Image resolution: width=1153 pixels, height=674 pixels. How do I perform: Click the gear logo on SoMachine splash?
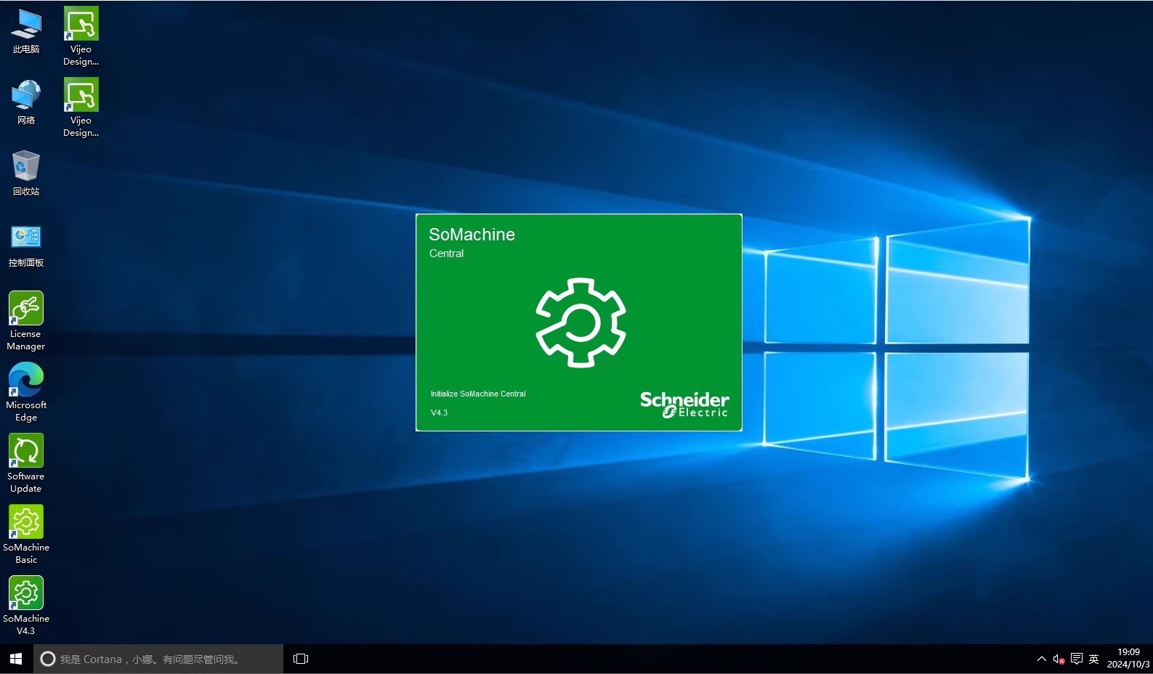[x=580, y=322]
